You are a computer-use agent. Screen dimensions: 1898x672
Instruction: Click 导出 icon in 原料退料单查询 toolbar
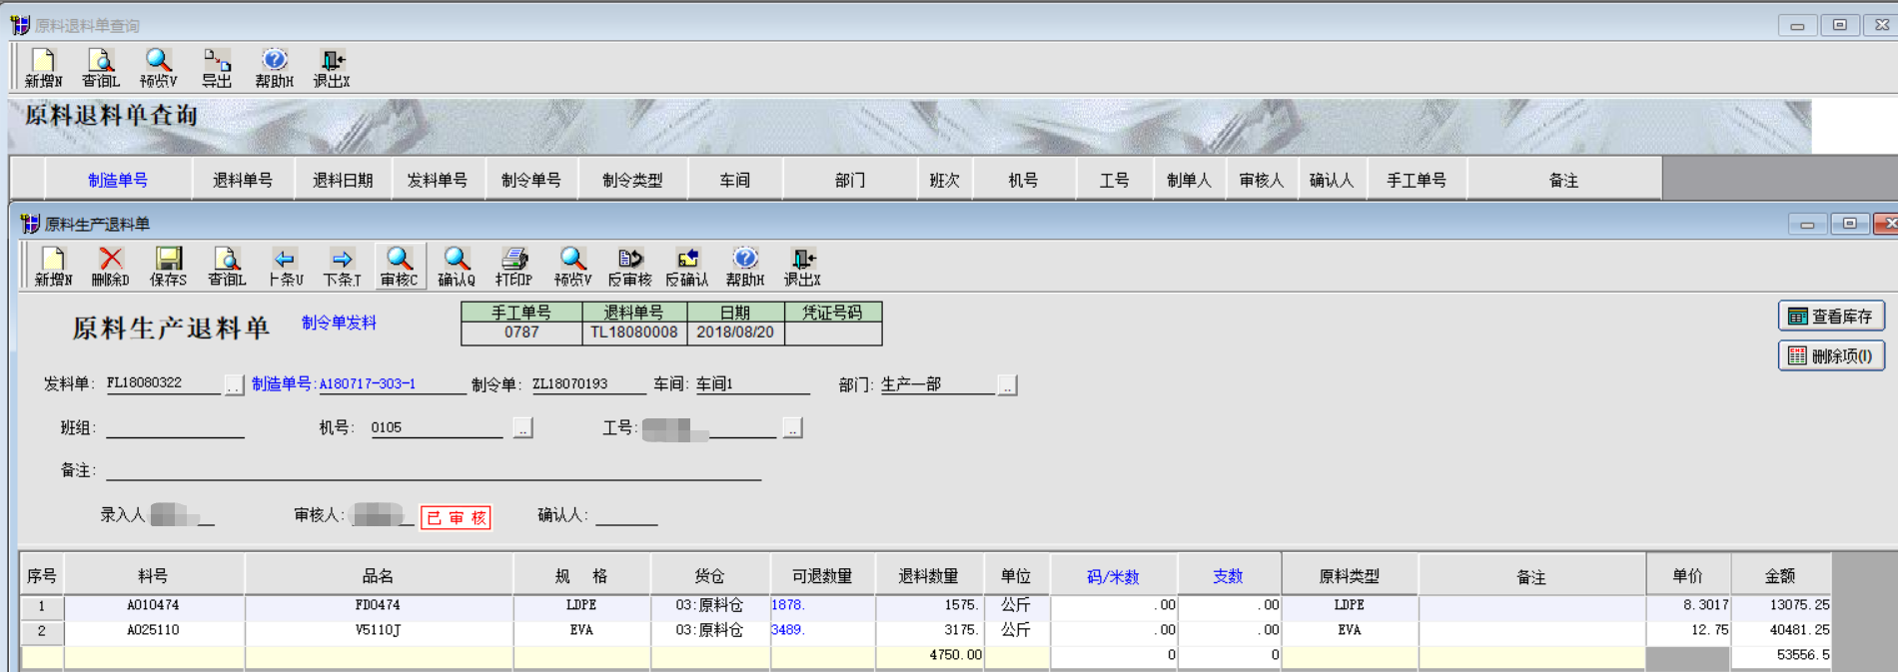[216, 68]
